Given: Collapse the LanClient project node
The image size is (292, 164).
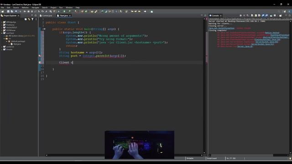Looking at the screenshot, I should 2,33.
